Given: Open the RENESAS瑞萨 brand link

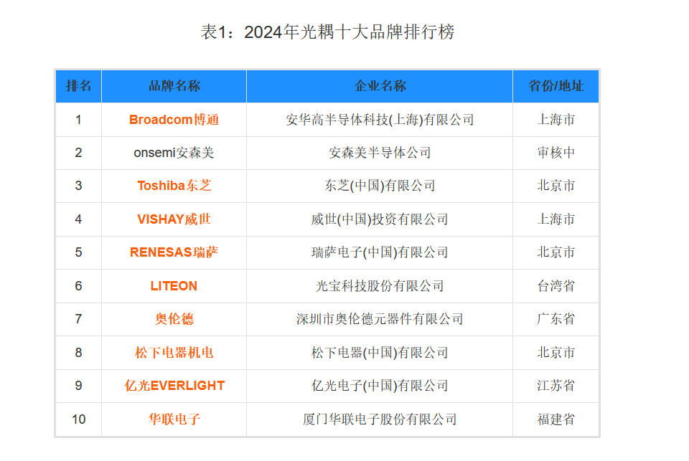Looking at the screenshot, I should (174, 252).
